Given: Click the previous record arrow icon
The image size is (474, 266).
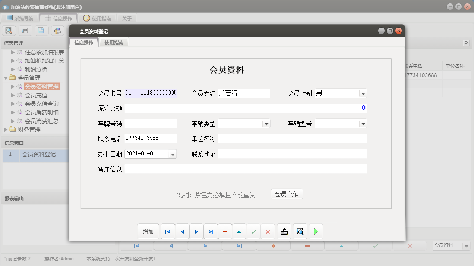Looking at the screenshot, I should [x=182, y=231].
